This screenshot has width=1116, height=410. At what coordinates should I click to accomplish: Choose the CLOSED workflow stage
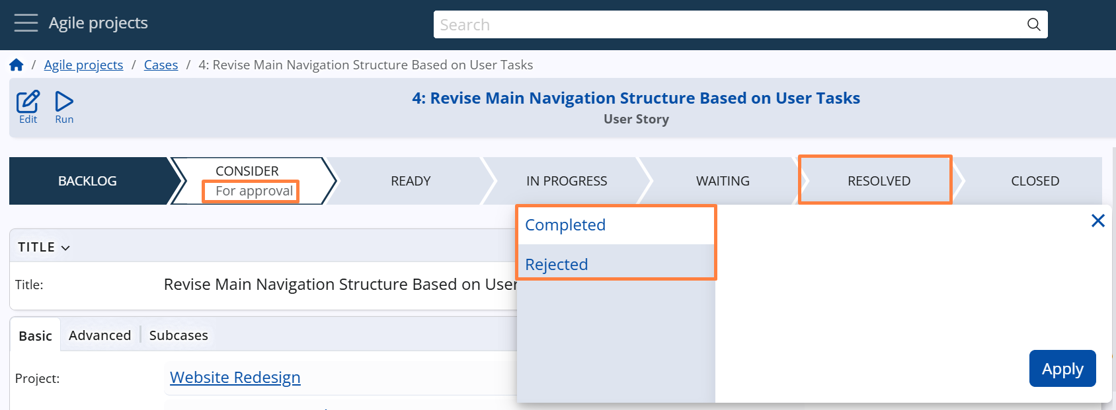[1035, 181]
